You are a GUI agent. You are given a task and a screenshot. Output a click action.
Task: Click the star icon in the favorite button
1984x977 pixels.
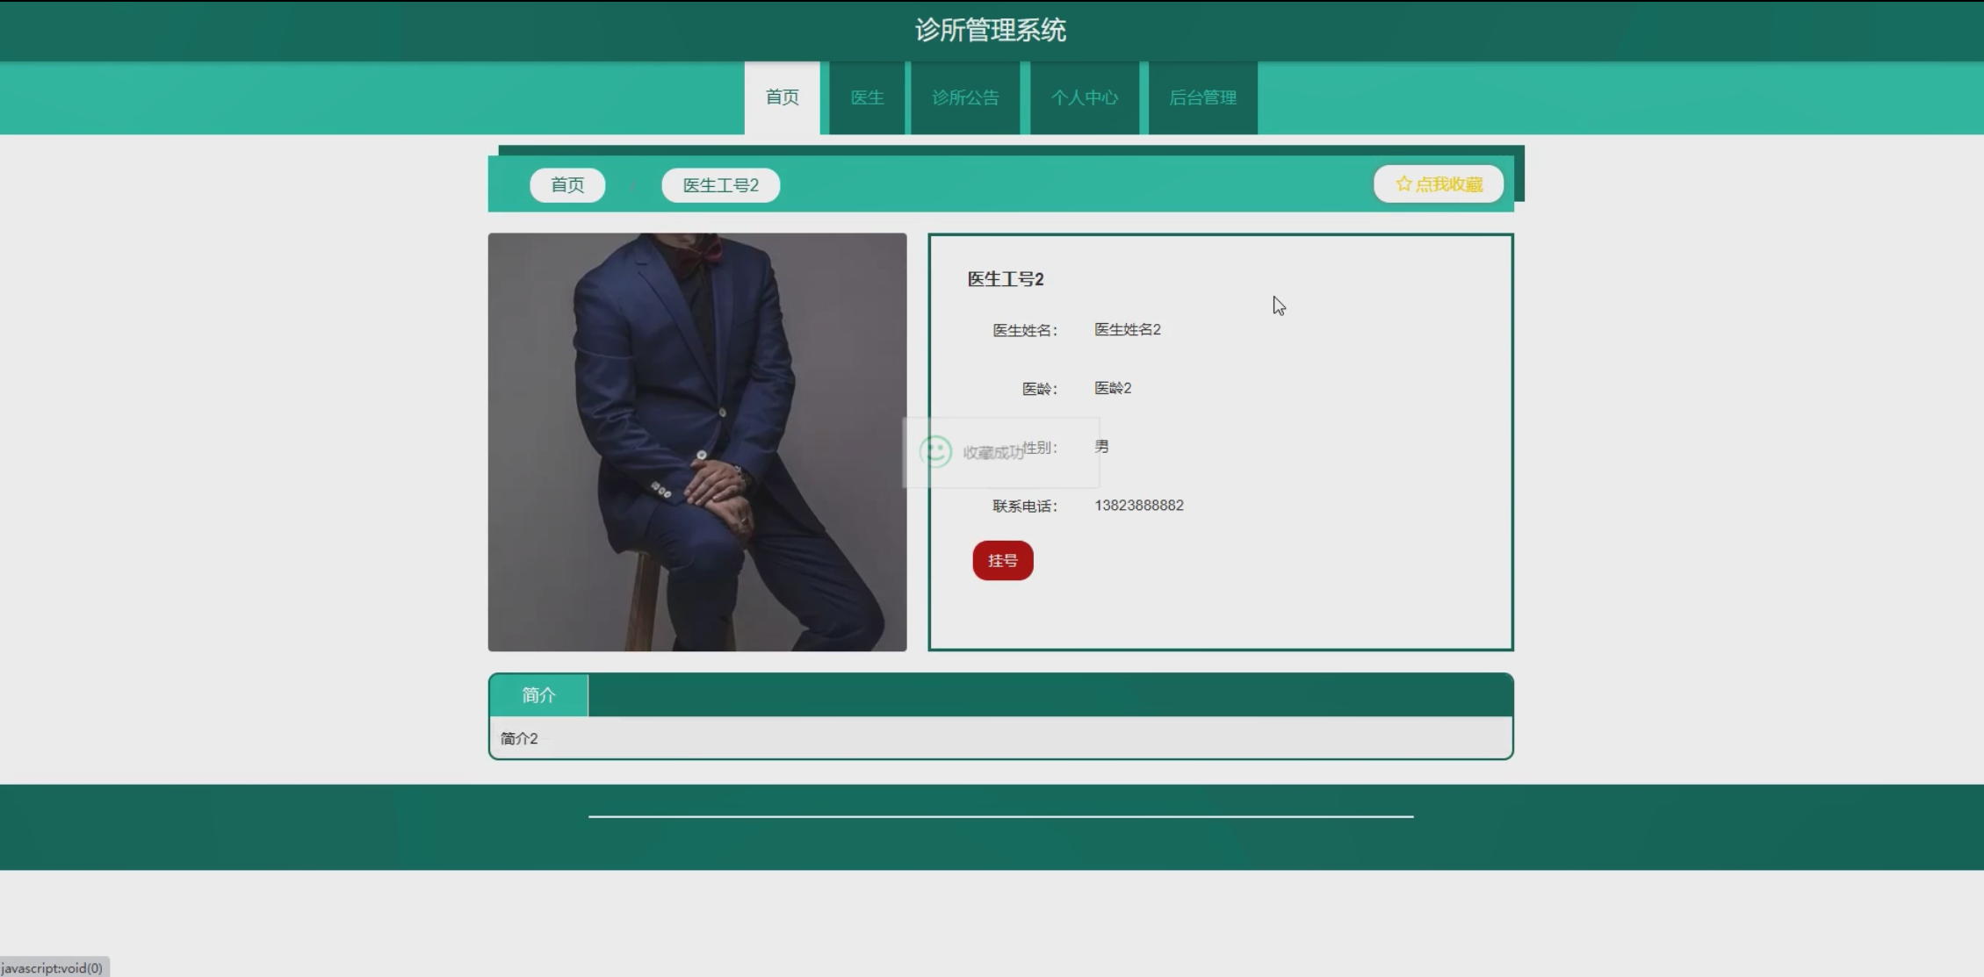pyautogui.click(x=1403, y=183)
